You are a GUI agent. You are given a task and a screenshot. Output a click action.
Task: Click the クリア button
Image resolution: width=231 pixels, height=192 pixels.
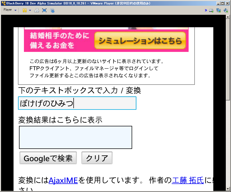pyautogui.click(x=97, y=158)
